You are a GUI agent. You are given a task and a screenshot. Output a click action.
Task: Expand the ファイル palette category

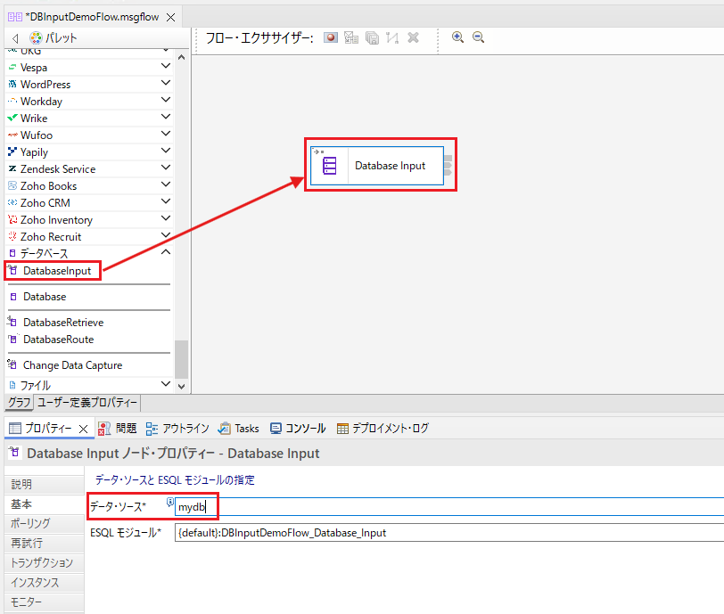(166, 383)
